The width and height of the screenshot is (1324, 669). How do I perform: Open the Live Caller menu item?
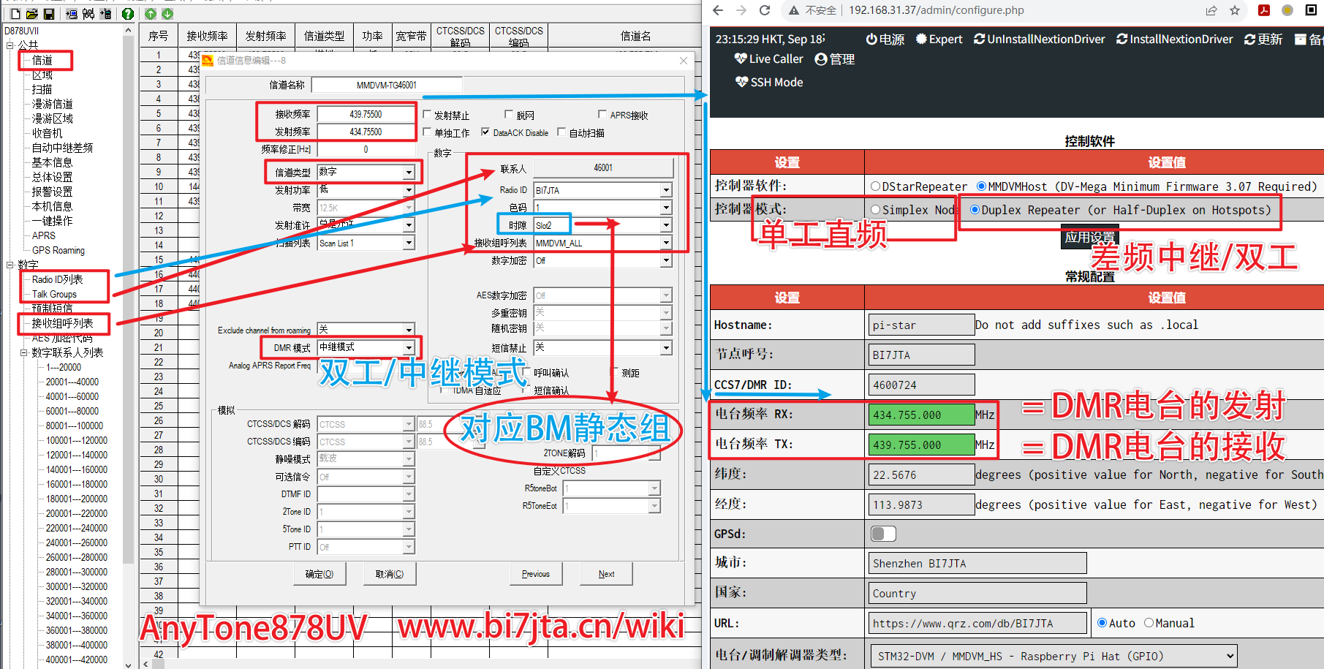click(768, 59)
